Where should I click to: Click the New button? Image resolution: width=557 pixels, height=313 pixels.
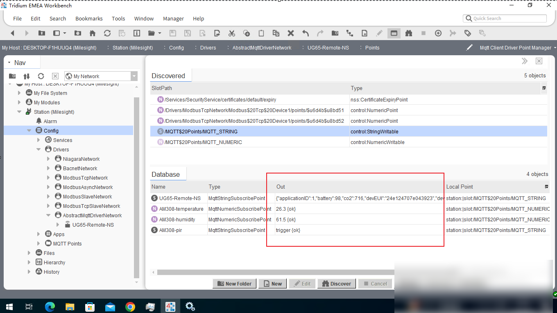tap(272, 284)
